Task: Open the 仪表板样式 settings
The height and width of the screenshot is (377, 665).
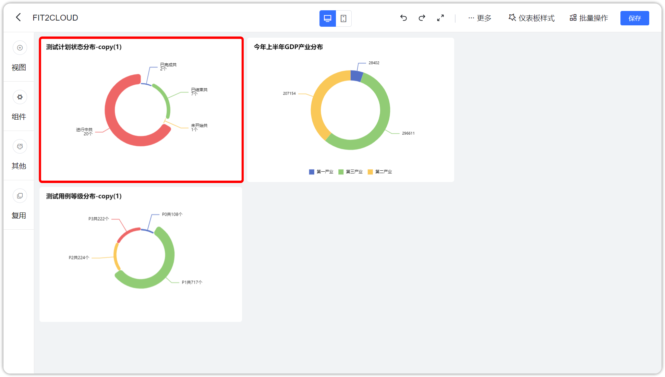Action: point(531,18)
